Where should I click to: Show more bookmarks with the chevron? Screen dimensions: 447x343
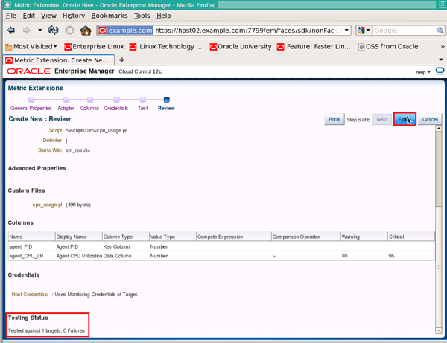(x=442, y=46)
